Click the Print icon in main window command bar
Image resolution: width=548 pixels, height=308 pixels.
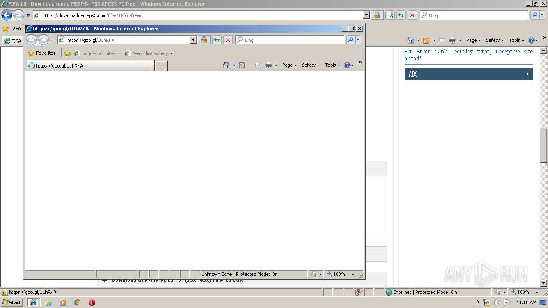453,40
